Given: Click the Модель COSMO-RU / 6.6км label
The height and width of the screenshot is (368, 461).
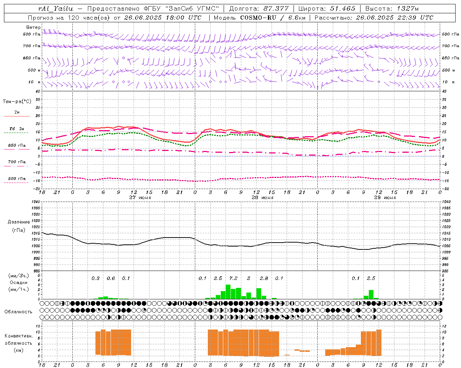Looking at the screenshot, I should [259, 18].
